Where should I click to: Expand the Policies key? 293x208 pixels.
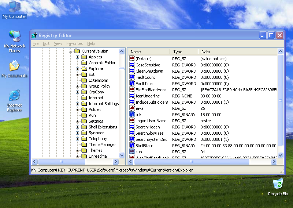(77, 109)
